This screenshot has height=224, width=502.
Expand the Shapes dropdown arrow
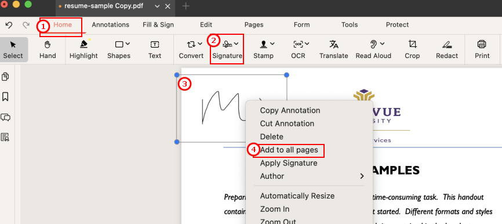(x=128, y=44)
